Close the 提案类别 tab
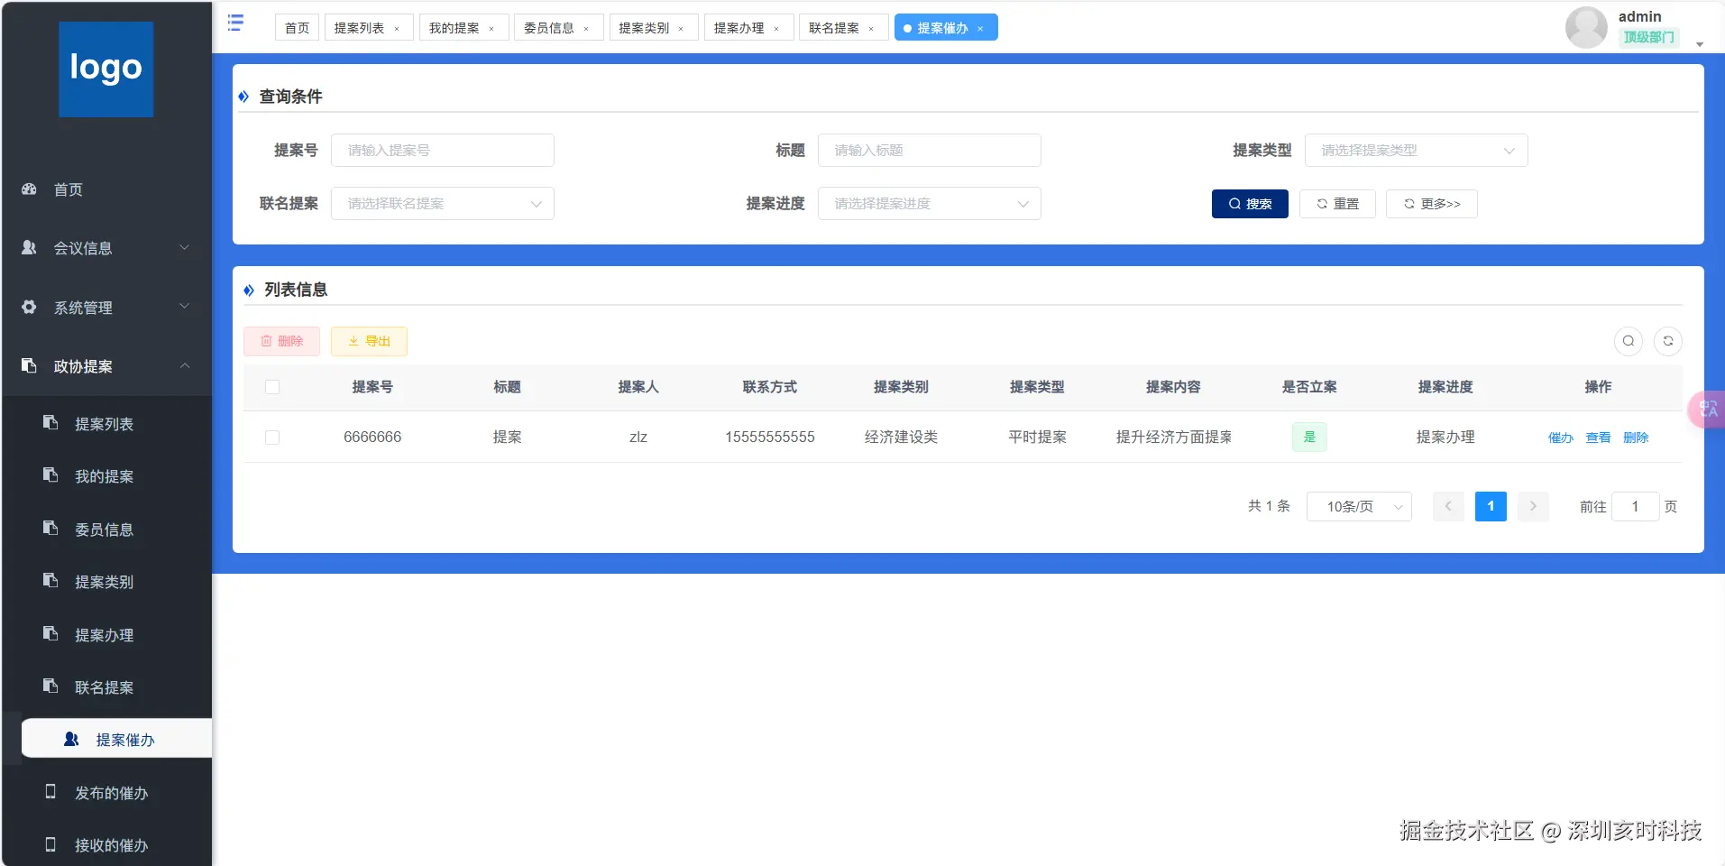Screen dimensions: 1725x866 [x=681, y=29]
